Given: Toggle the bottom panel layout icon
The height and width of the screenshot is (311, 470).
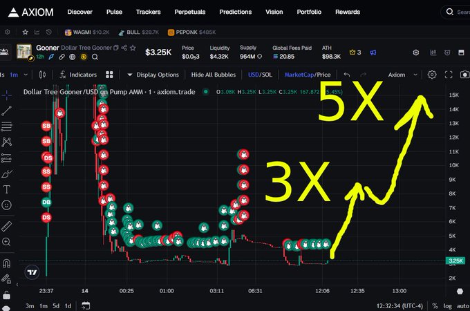Looking at the screenshot, I should (x=461, y=53).
